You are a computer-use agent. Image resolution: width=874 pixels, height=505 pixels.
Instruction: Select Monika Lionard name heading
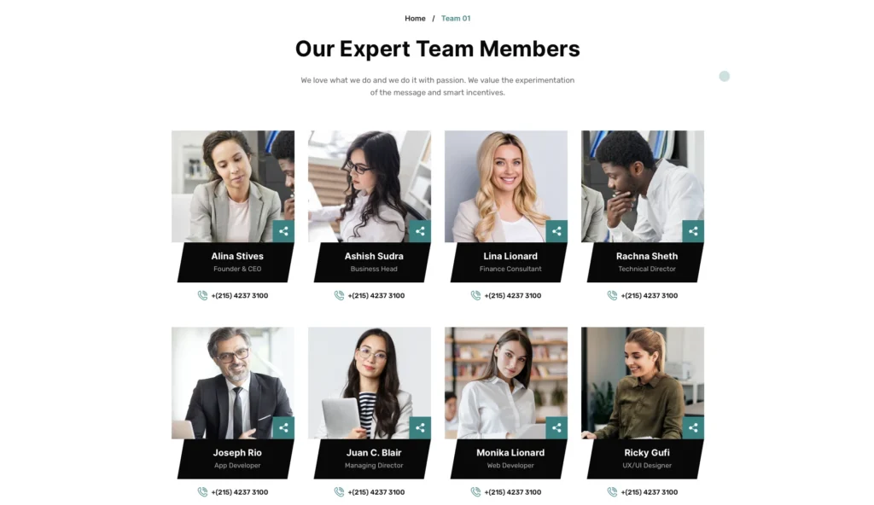510,453
